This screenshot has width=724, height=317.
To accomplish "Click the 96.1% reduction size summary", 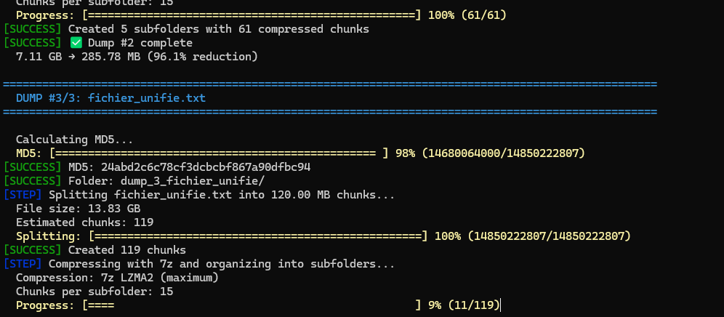I will (x=137, y=57).
